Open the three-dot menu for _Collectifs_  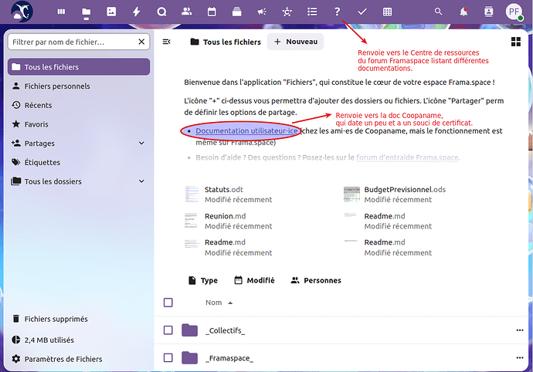pyautogui.click(x=519, y=330)
